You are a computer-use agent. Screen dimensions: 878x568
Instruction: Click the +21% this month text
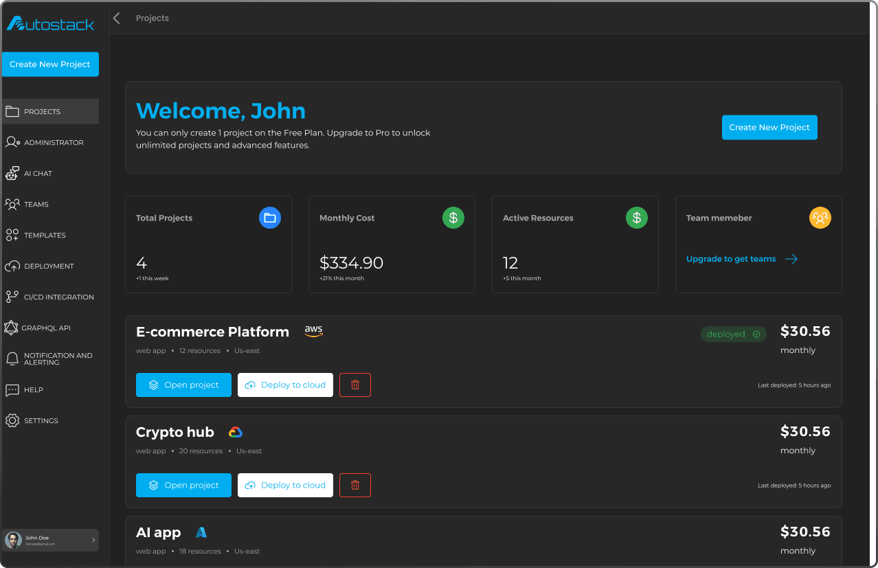(341, 278)
